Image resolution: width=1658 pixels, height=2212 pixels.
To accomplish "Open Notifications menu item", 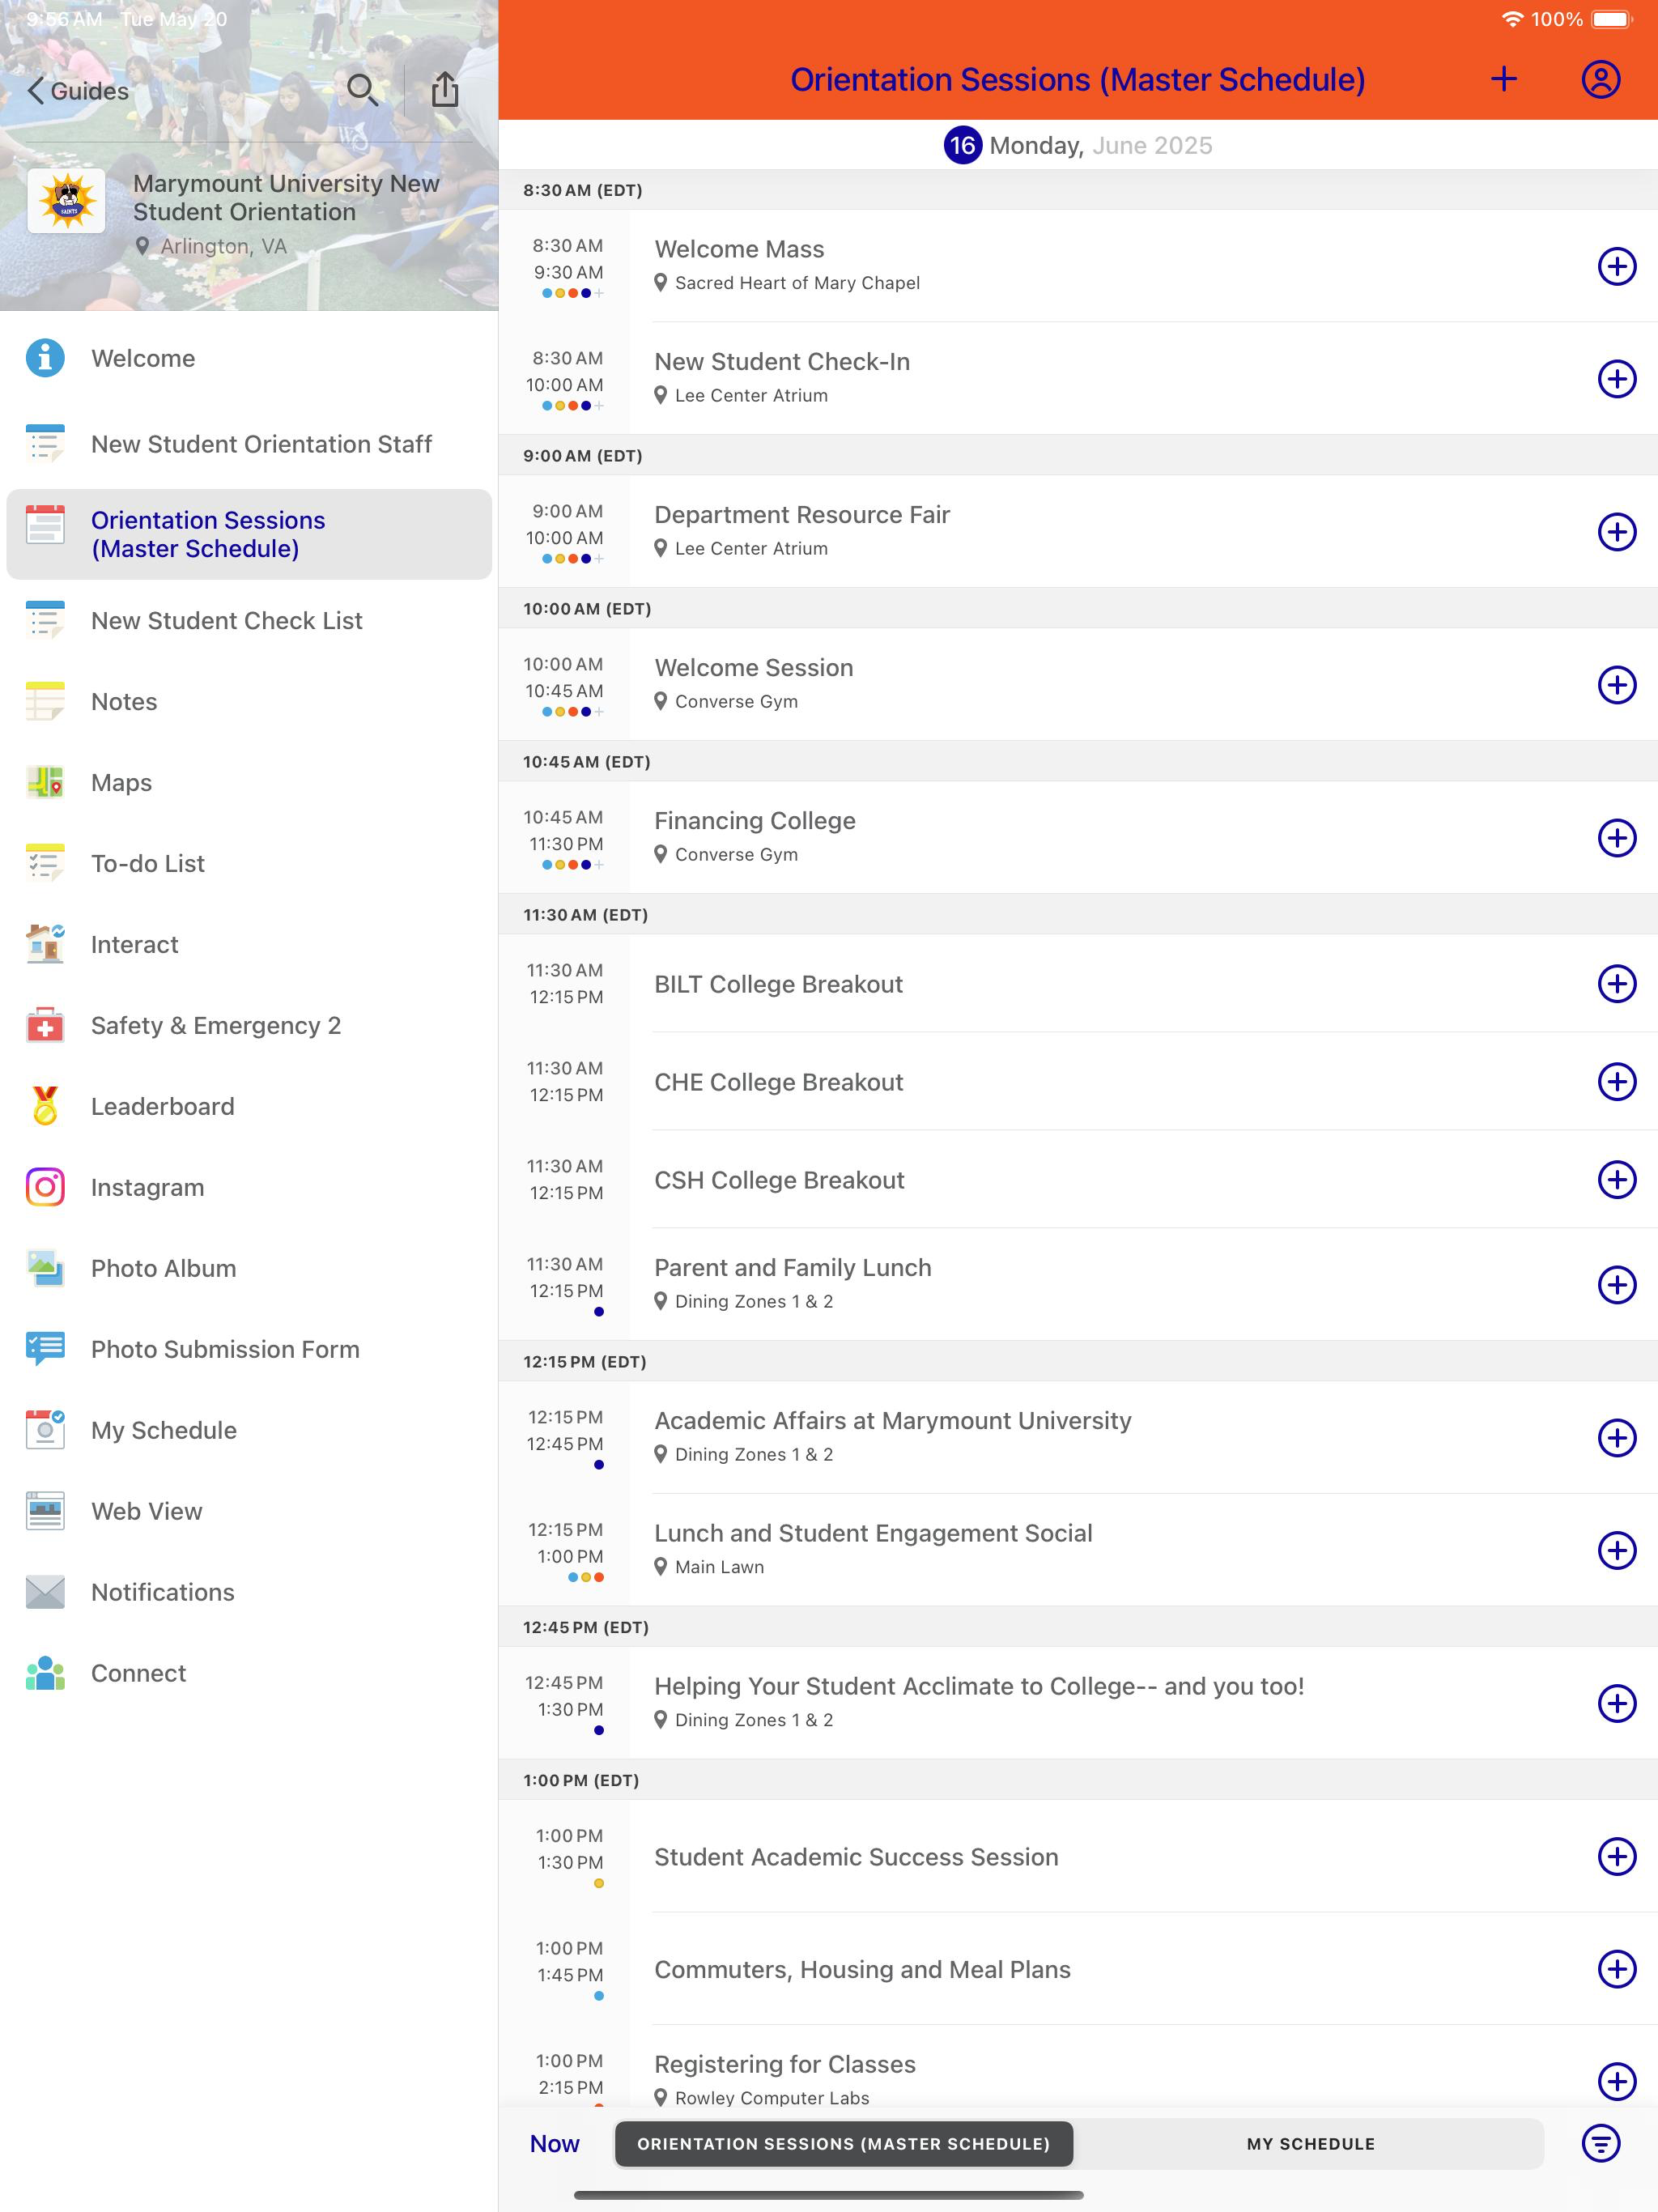I will pyautogui.click(x=249, y=1592).
